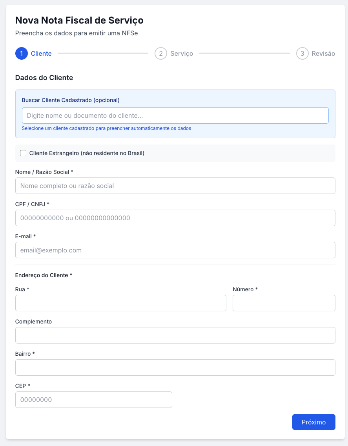Viewport: 348px width, 446px height.
Task: Open the Buscar Cliente Cadastrado search box
Action: click(x=175, y=115)
